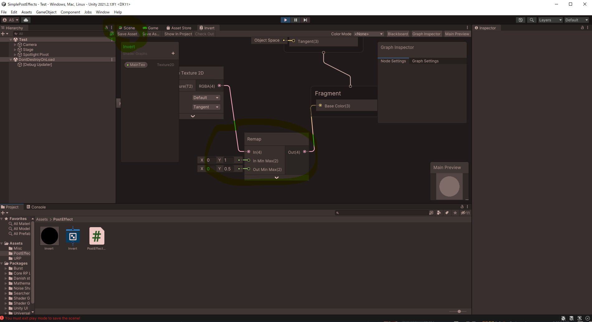
Task: Open the DontDestroyOnLoad scene options menu
Action: pyautogui.click(x=112, y=60)
